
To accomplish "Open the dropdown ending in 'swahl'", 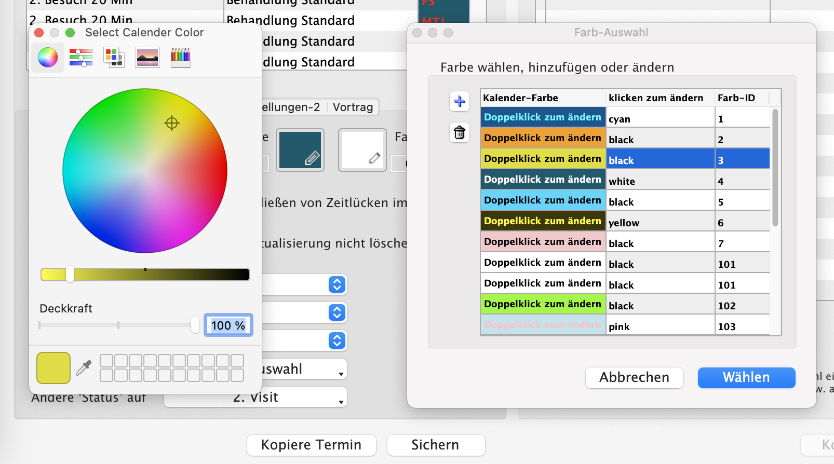I will click(304, 370).
